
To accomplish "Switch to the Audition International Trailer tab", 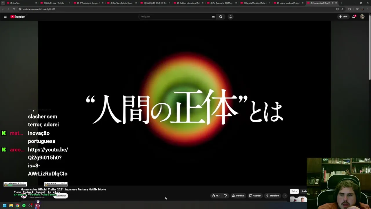I will (188, 3).
